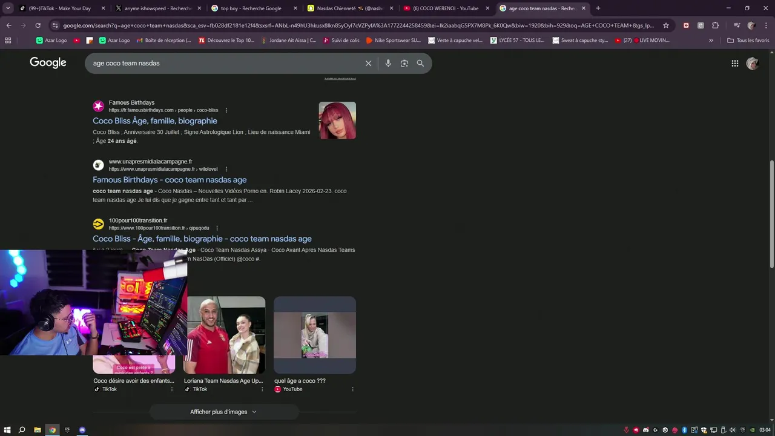Start voice search with the microphone icon
The height and width of the screenshot is (436, 775).
(x=388, y=63)
